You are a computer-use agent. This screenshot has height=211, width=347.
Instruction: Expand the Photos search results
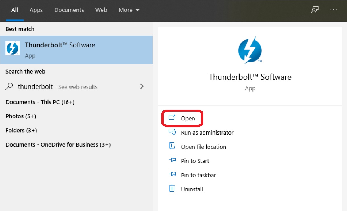pyautogui.click(x=21, y=116)
